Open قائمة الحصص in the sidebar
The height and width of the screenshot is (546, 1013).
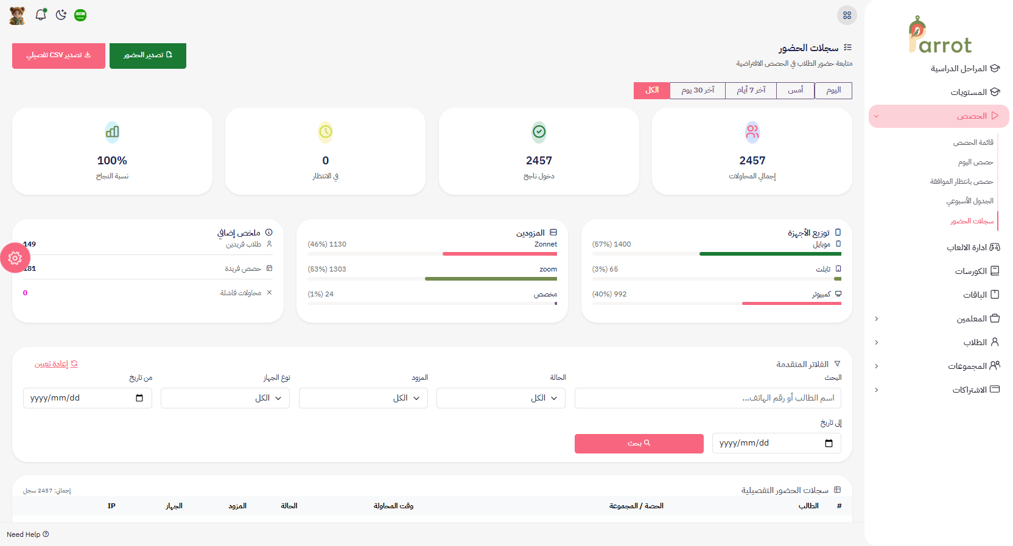(973, 142)
